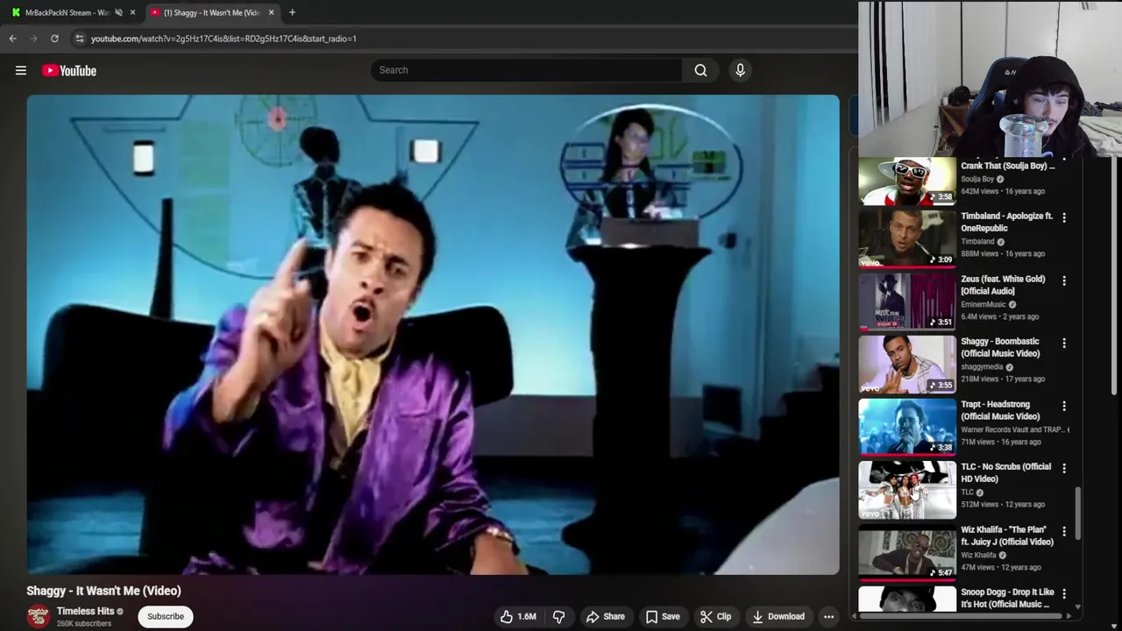1122x631 pixels.
Task: Click the playlist panel scrollbar thumb
Action: (1077, 513)
